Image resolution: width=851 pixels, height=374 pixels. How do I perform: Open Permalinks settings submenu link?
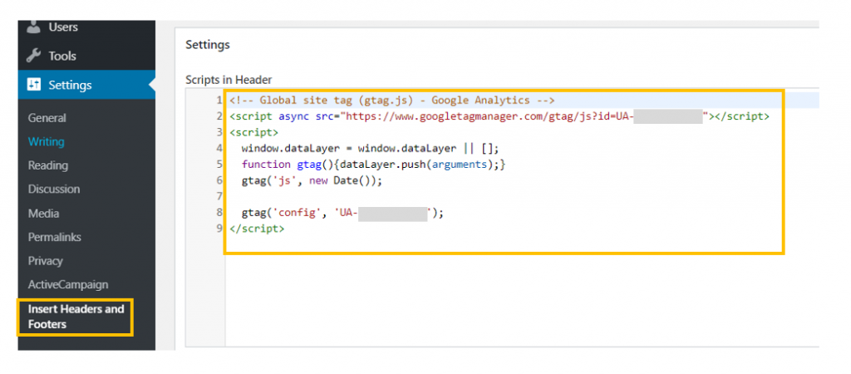point(54,237)
